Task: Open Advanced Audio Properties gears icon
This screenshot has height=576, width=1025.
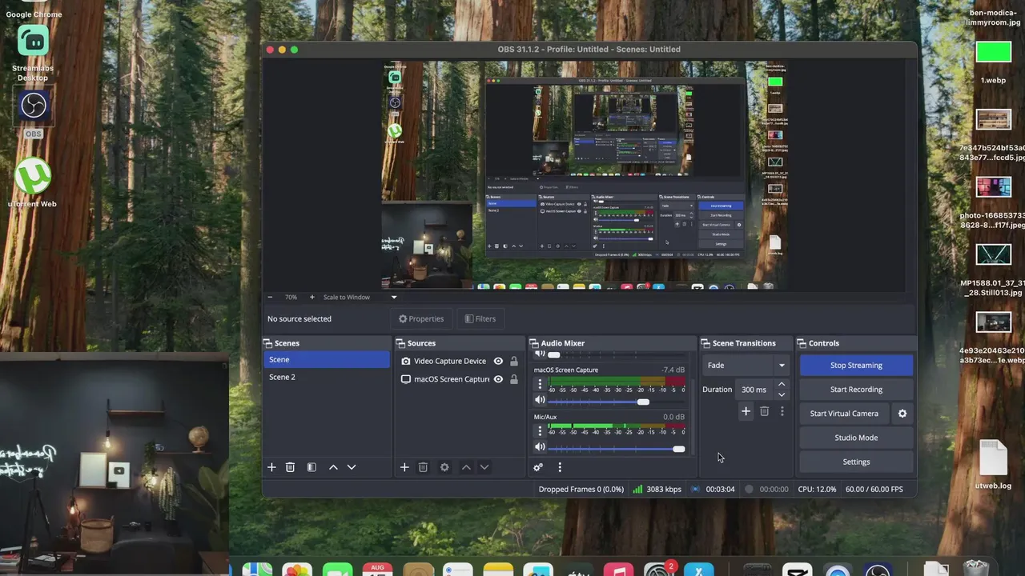Action: [538, 467]
